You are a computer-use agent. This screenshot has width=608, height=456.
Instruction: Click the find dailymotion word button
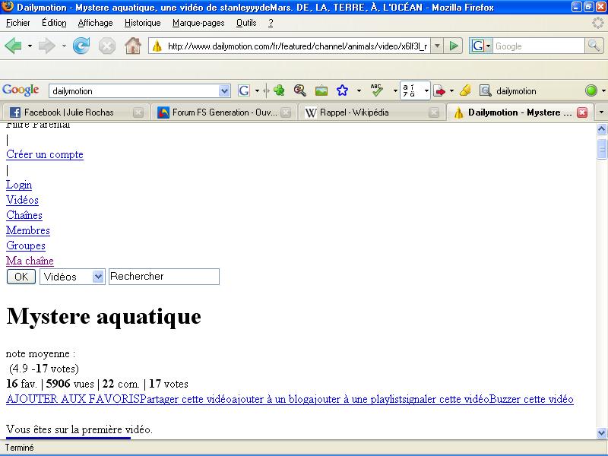click(x=508, y=90)
